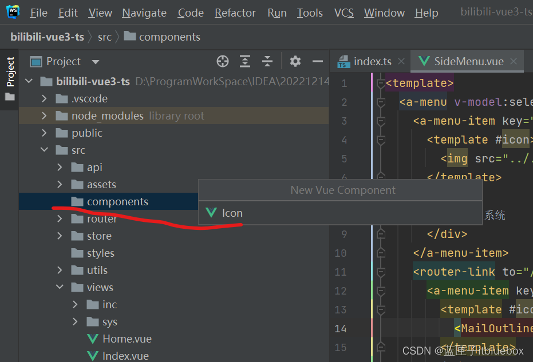
Task: Fold the template #icon block on line 4
Action: [x=381, y=140]
